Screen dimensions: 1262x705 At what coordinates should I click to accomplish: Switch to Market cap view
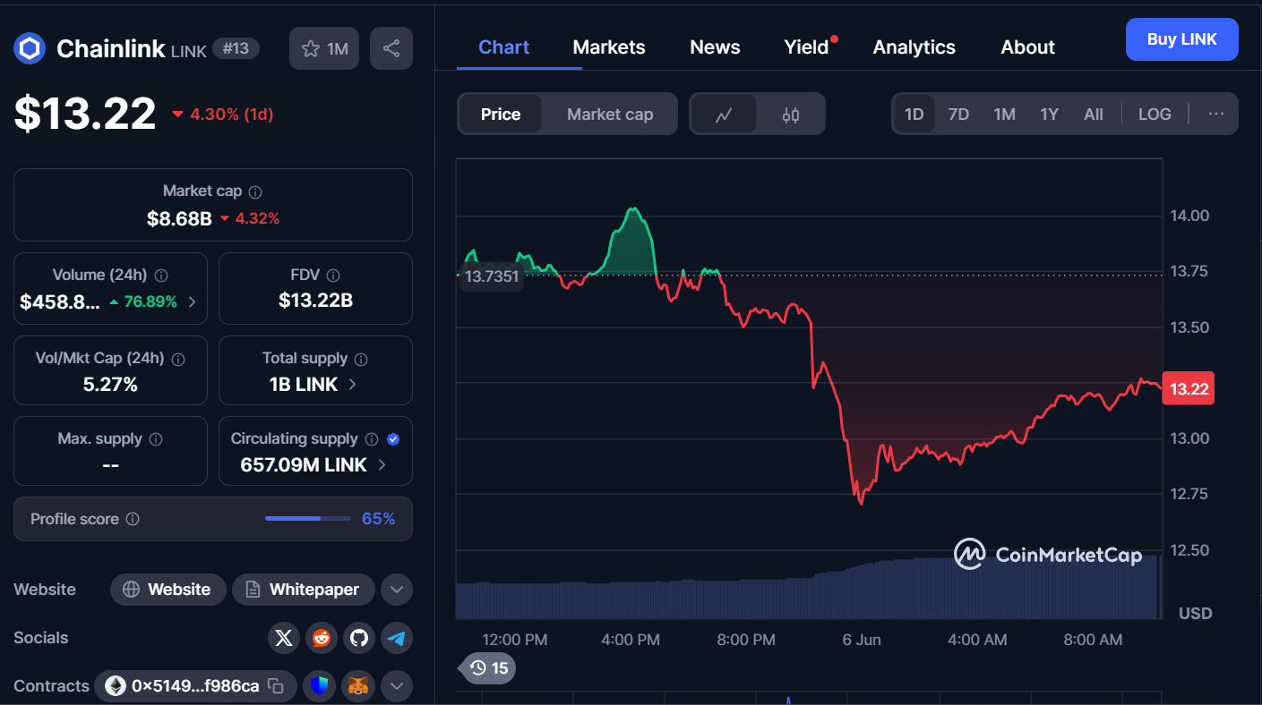[x=610, y=114]
